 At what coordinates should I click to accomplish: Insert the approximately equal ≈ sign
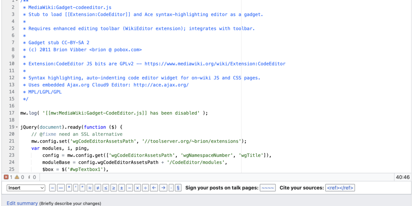click(x=90, y=188)
